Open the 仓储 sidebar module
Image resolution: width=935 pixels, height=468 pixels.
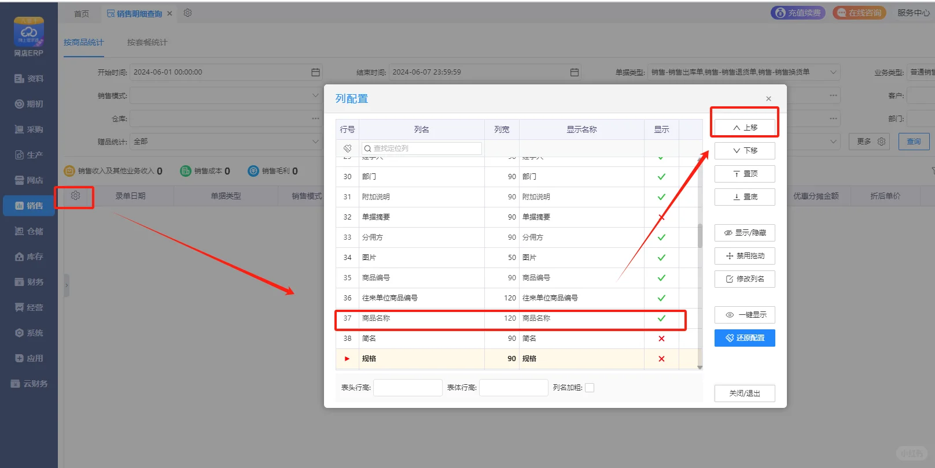[29, 231]
